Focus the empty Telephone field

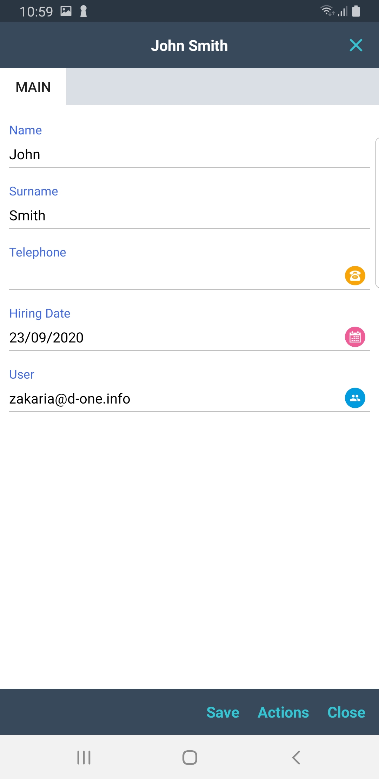(168, 276)
